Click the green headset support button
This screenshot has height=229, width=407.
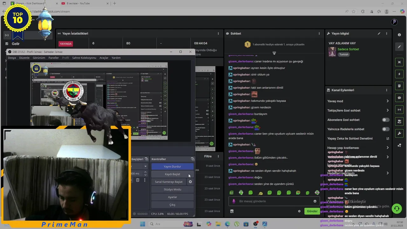coord(397,209)
